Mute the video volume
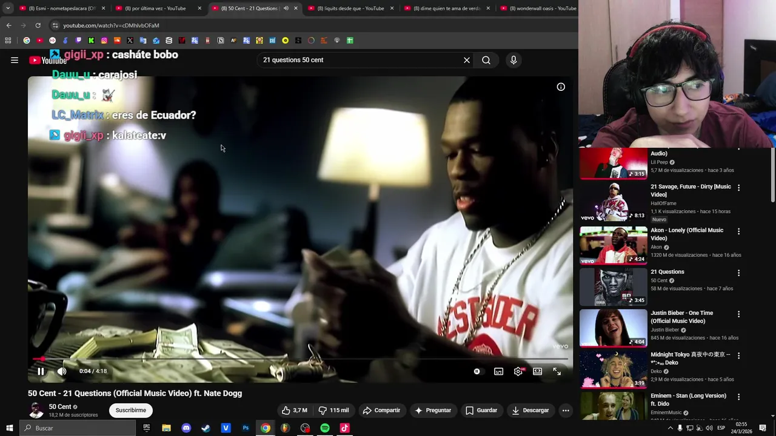 point(62,371)
